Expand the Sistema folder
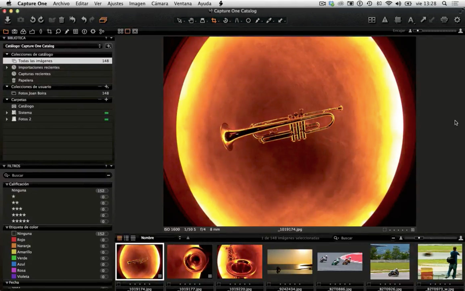Screen dimensions: 465x291 [x=7, y=112]
